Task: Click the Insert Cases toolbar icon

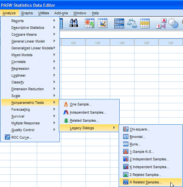Action: 89,23
